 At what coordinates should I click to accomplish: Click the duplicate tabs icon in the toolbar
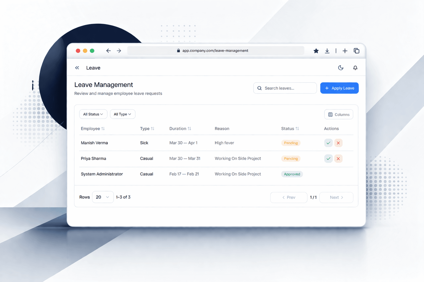click(356, 51)
